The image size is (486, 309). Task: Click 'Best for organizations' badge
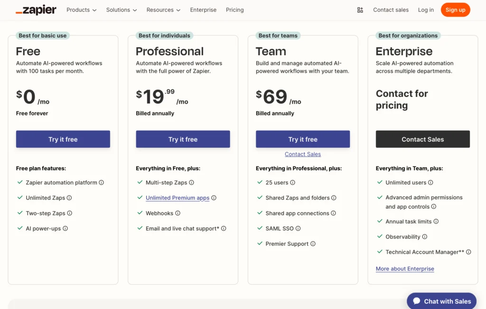pos(408,36)
